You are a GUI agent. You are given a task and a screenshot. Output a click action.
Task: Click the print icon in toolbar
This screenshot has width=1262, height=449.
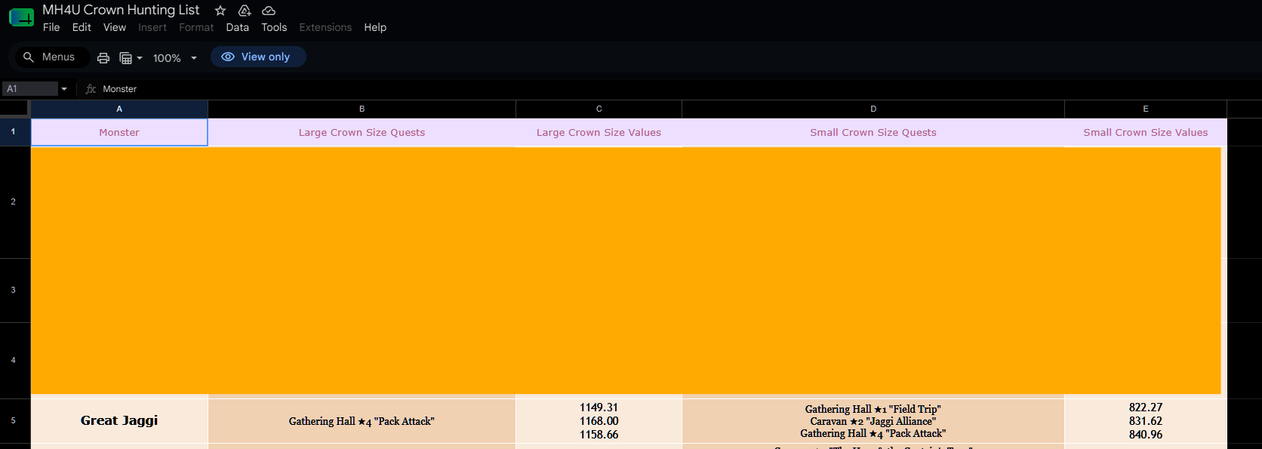point(103,57)
